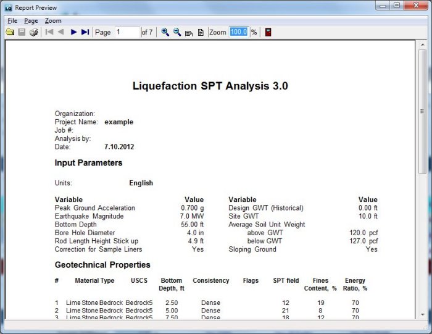
Task: Click the Zoom percentage field
Action: 239,32
